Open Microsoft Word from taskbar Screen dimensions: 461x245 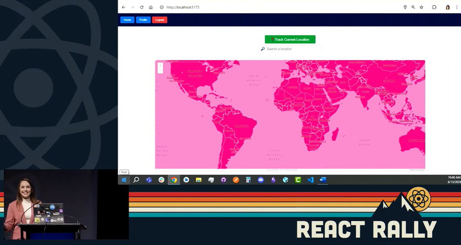(322, 180)
